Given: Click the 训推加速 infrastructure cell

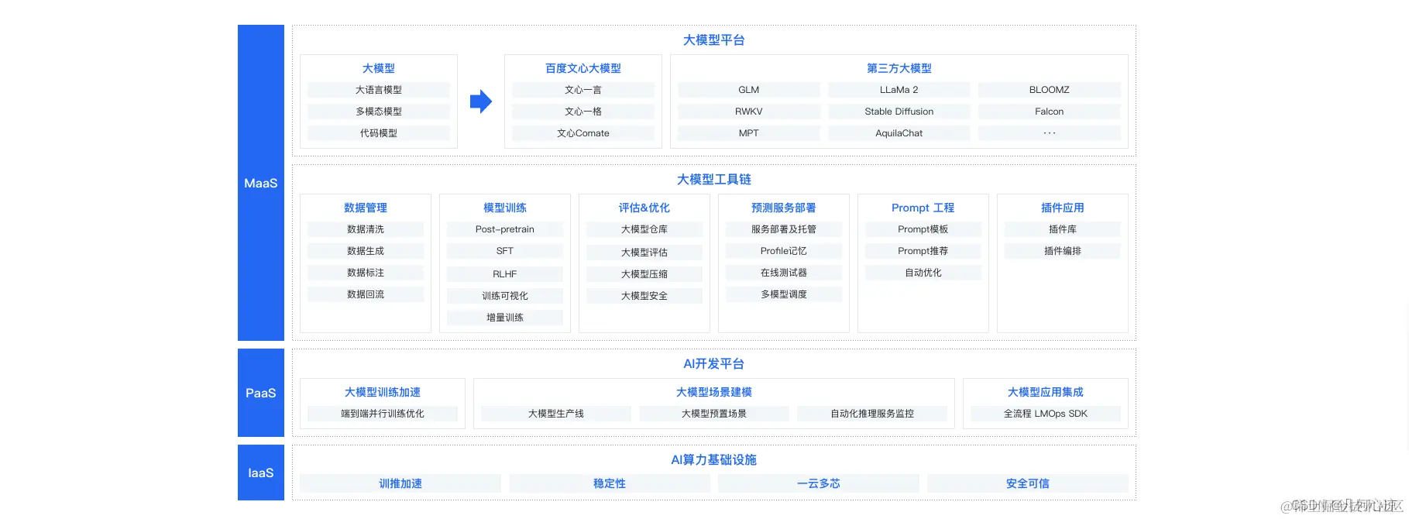Looking at the screenshot, I should (400, 483).
